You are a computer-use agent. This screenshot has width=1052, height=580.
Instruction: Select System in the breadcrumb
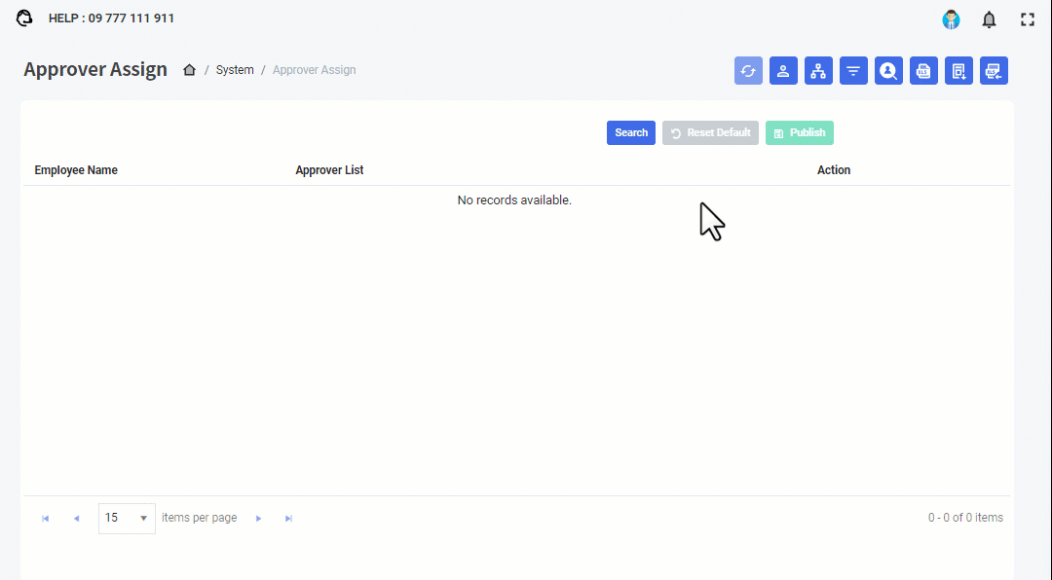tap(235, 70)
